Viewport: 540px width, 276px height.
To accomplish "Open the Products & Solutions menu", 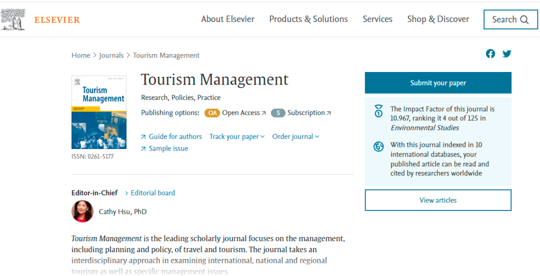I will pos(308,19).
